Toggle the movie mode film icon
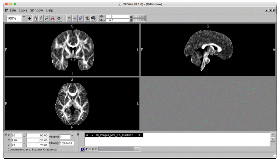 [69, 18]
